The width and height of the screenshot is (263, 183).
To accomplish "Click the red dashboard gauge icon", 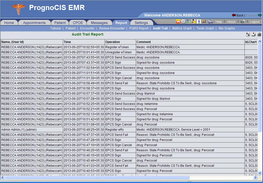I will 178,21.
